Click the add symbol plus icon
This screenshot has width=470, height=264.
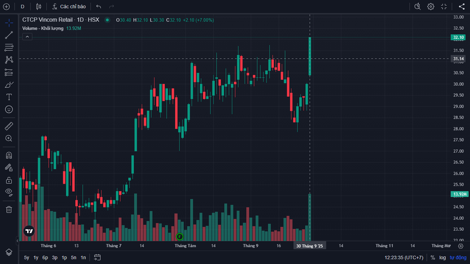coord(7,7)
